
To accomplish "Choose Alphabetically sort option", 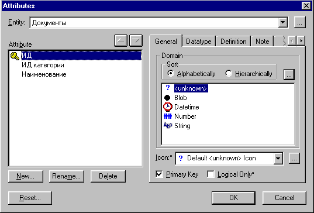I will pyautogui.click(x=191, y=74).
